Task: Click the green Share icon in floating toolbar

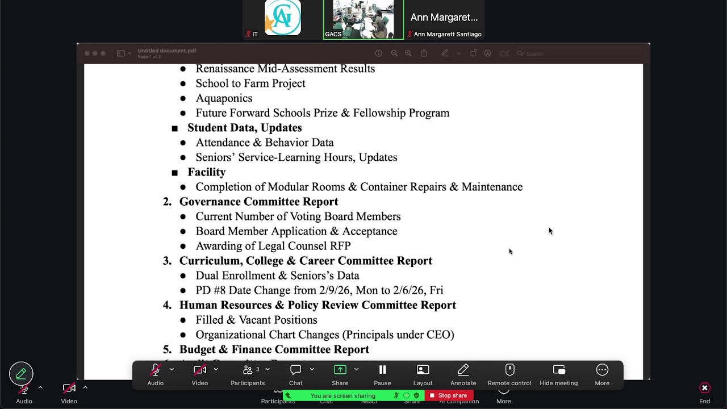Action: [x=340, y=370]
